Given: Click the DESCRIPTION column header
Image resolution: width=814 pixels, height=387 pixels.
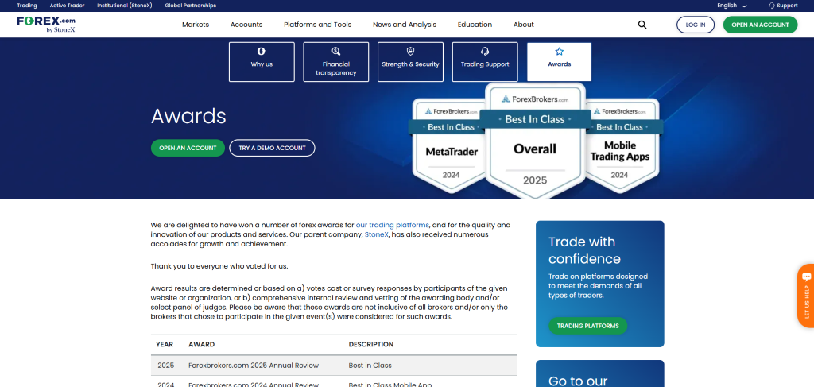Looking at the screenshot, I should point(371,344).
